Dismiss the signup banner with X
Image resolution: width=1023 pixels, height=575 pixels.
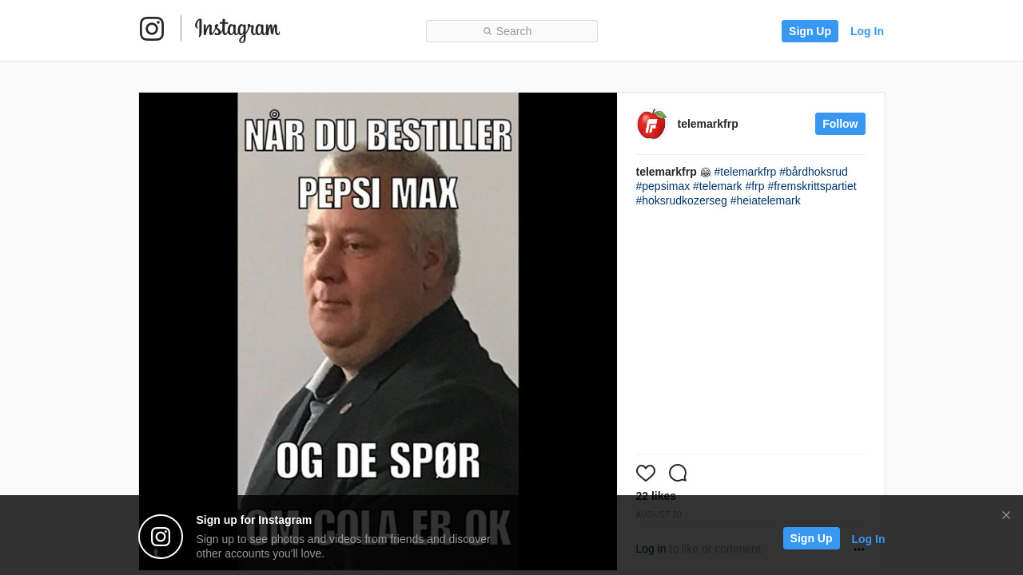point(1006,515)
